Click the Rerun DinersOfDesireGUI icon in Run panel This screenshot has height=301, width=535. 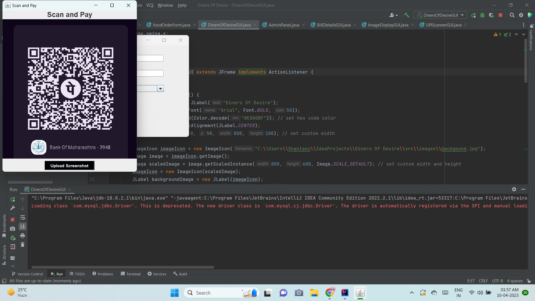coord(13,199)
